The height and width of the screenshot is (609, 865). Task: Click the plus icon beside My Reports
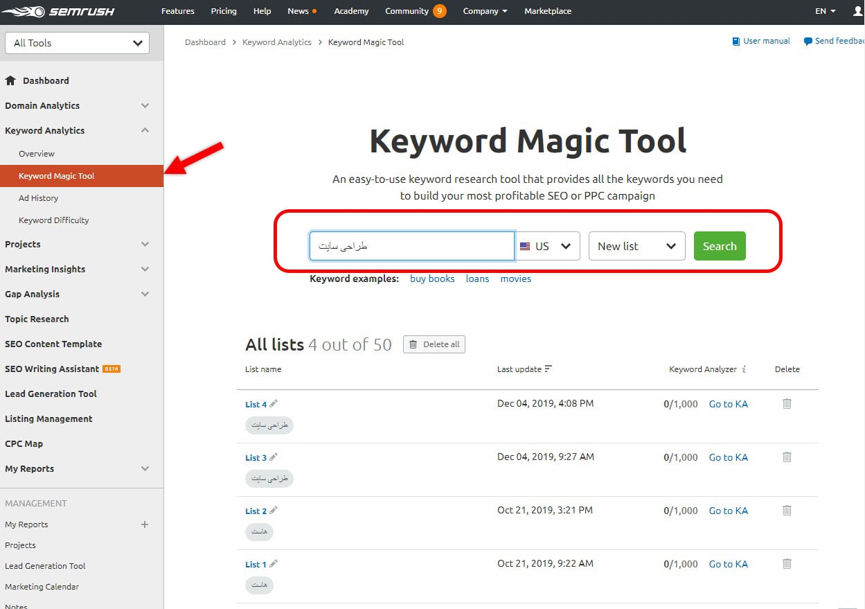[145, 524]
